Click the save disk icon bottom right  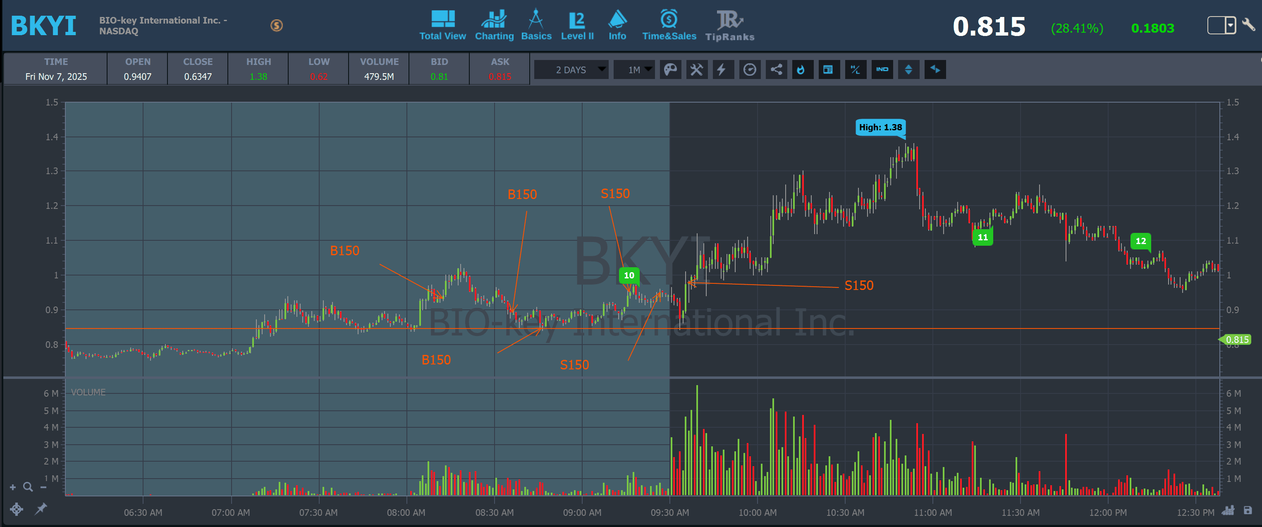pos(1247,510)
